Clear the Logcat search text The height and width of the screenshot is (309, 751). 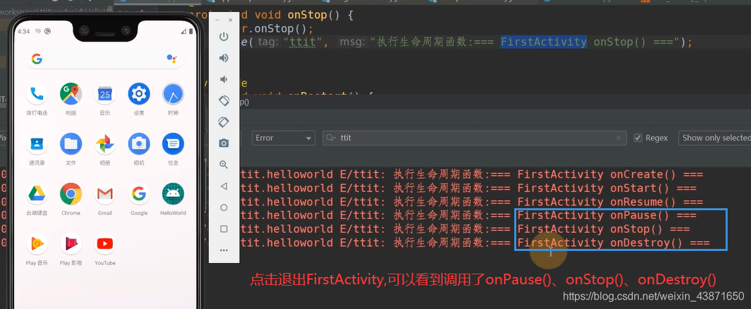[618, 138]
